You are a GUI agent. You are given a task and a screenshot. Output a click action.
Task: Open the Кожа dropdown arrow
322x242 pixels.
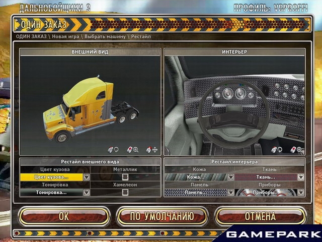click(x=231, y=177)
